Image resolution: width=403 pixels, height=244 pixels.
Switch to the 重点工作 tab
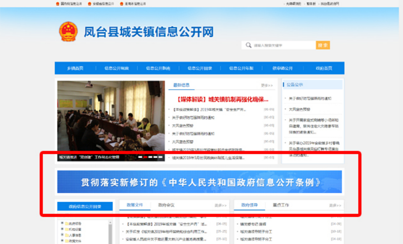280,205
